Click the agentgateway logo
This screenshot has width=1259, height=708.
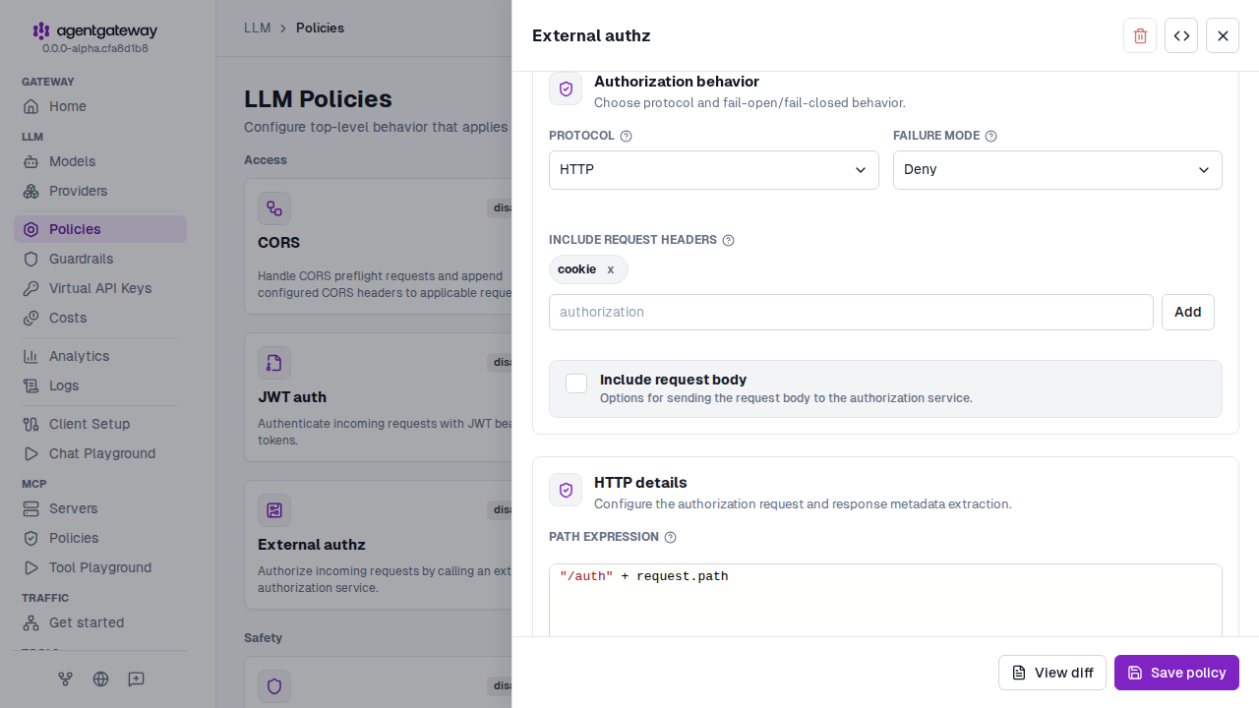click(x=94, y=31)
